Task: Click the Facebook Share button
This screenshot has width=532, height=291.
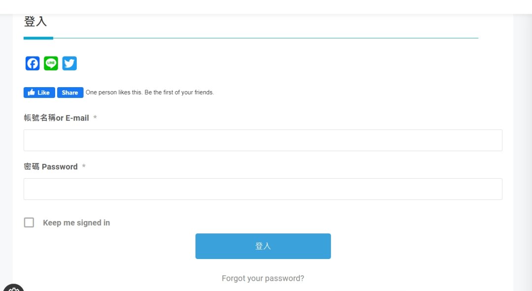Action: (x=70, y=93)
